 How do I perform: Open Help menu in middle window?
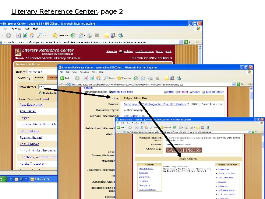(x=102, y=72)
